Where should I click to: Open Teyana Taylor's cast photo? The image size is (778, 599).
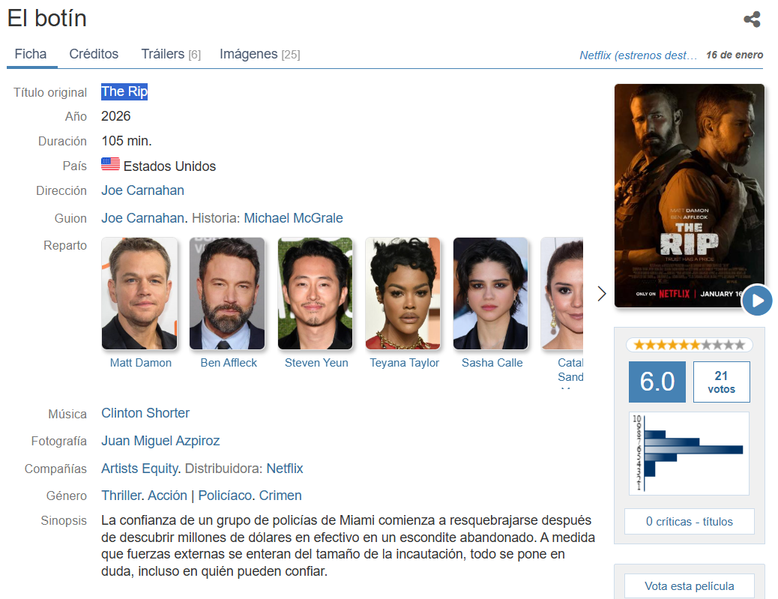click(403, 294)
